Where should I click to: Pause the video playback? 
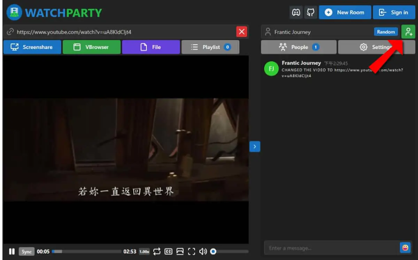point(12,251)
